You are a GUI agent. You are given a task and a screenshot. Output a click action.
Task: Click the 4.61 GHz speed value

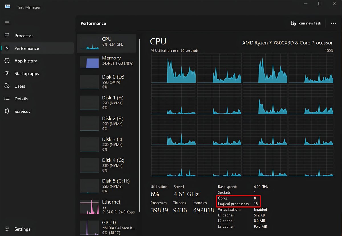[x=186, y=194]
